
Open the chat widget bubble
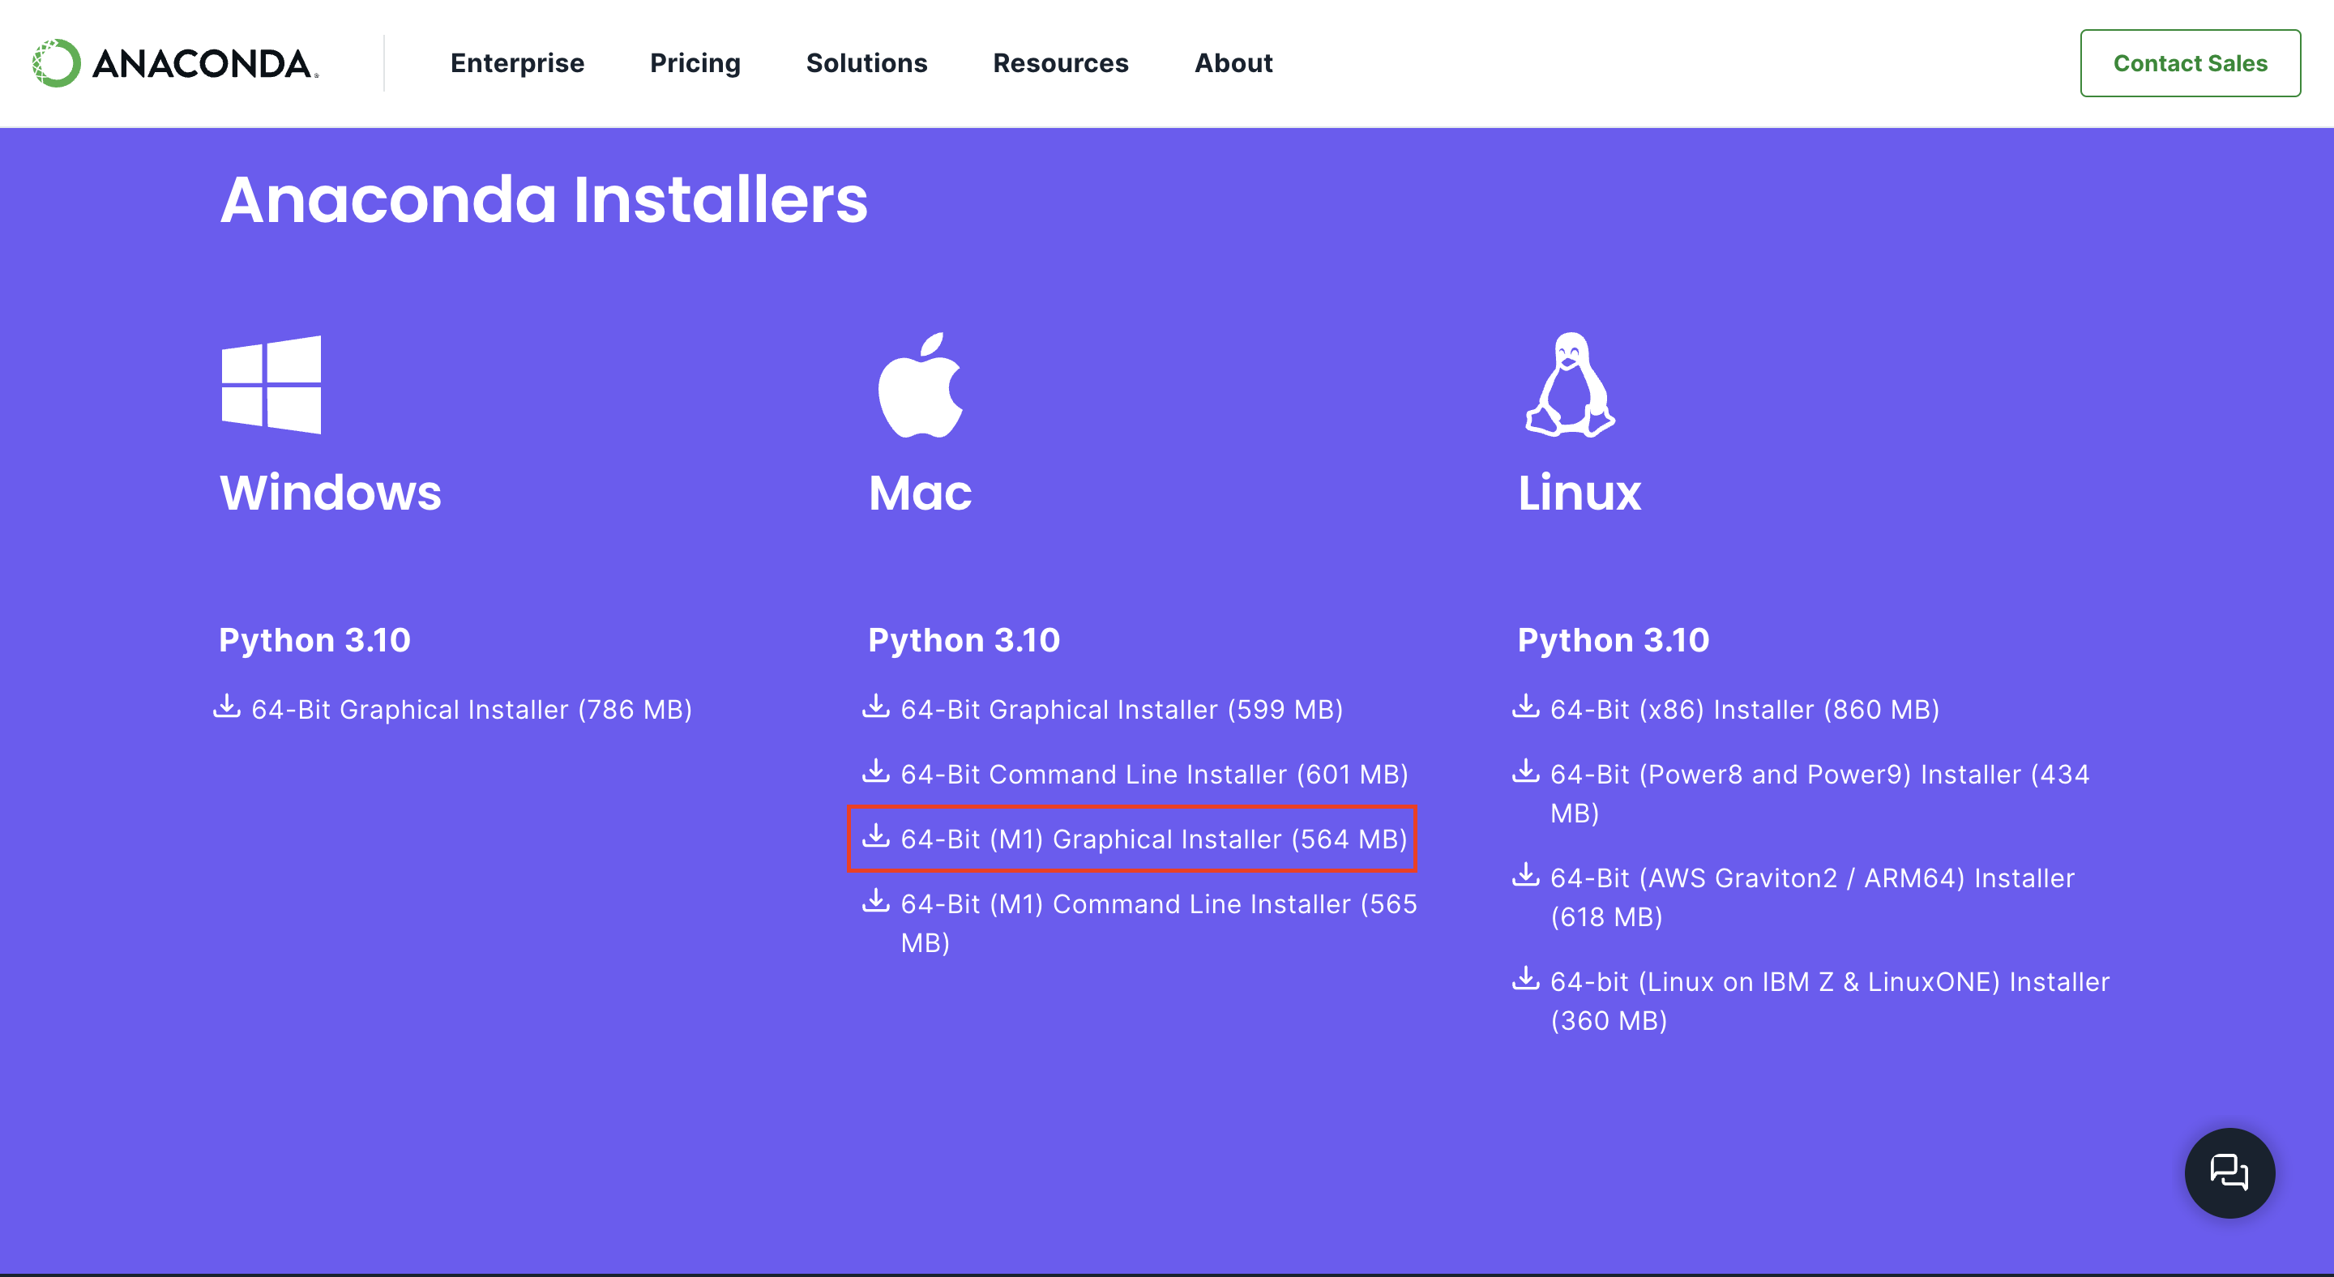click(x=2229, y=1172)
